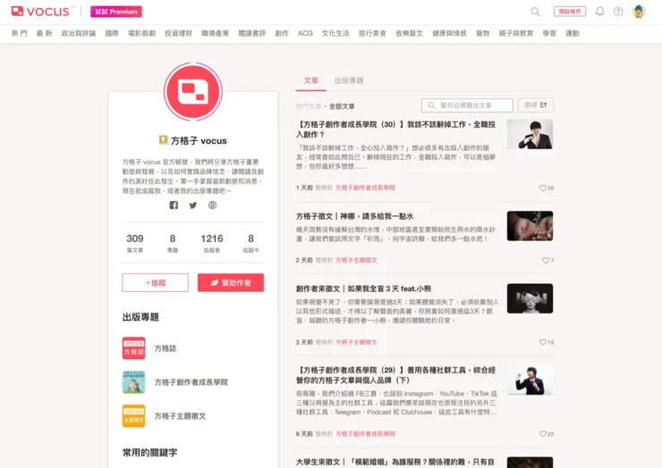
Task: Open water hands thumbnail of 神啊 article
Action: (530, 226)
